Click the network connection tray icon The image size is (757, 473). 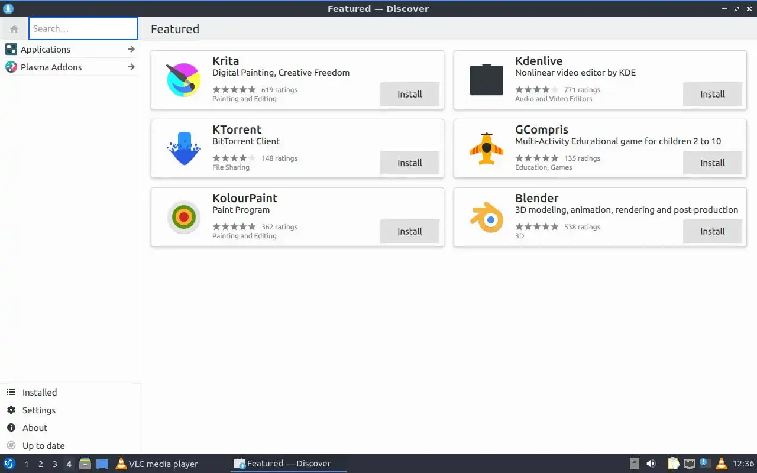(x=689, y=464)
